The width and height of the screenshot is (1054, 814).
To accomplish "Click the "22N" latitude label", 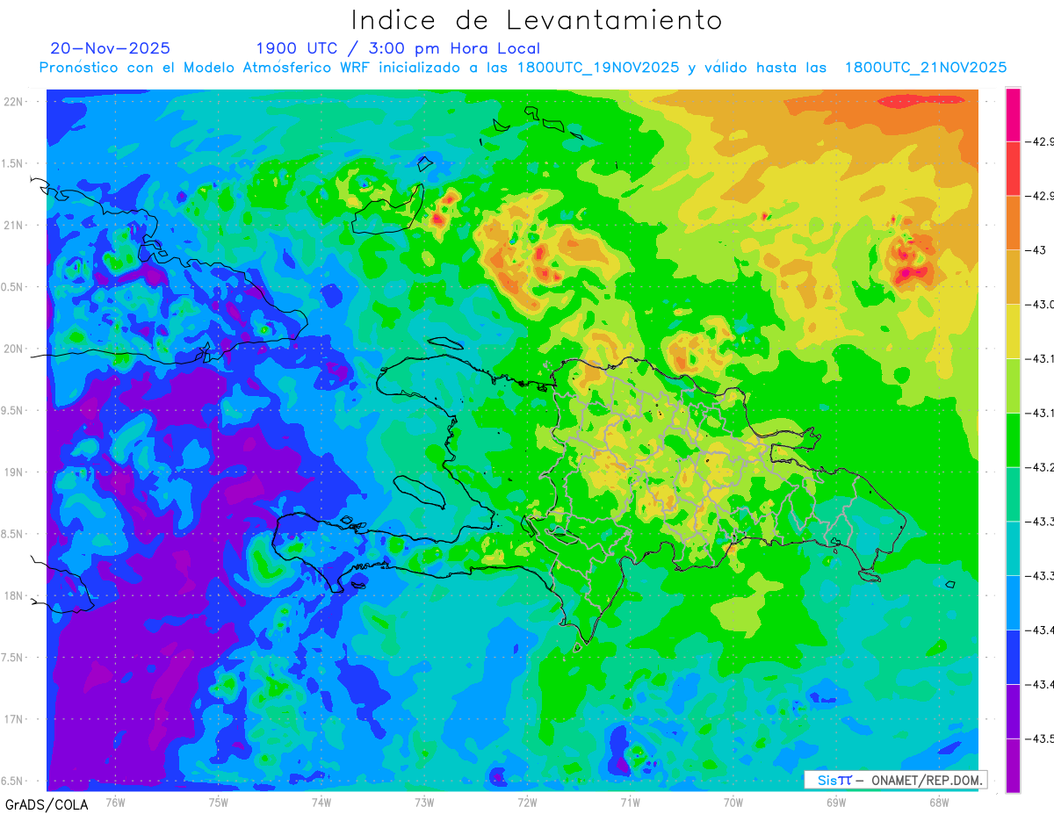I will coord(12,102).
